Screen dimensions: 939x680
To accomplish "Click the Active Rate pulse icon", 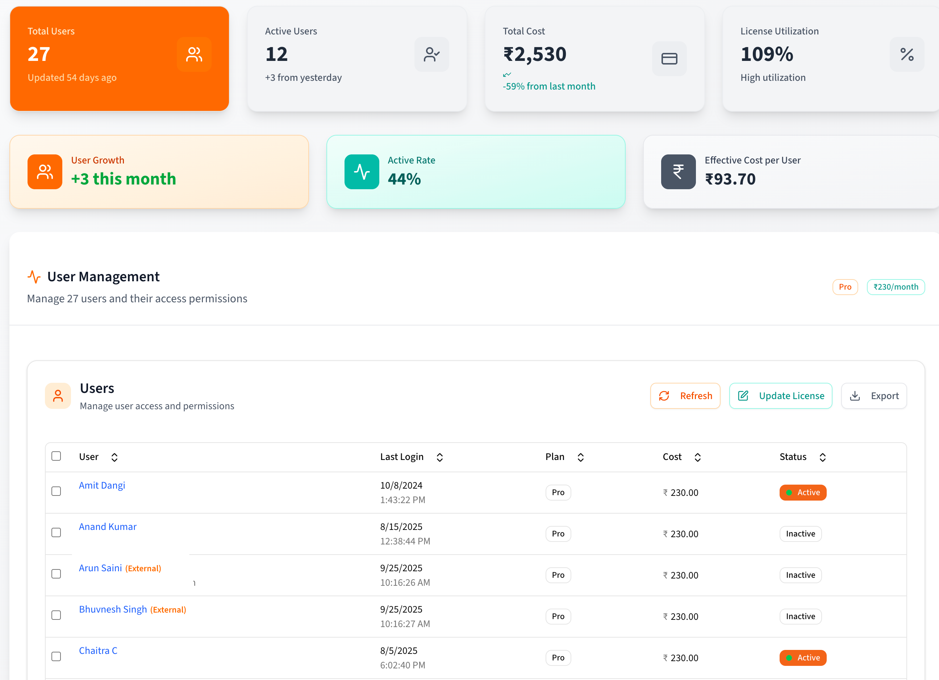I will pos(362,171).
